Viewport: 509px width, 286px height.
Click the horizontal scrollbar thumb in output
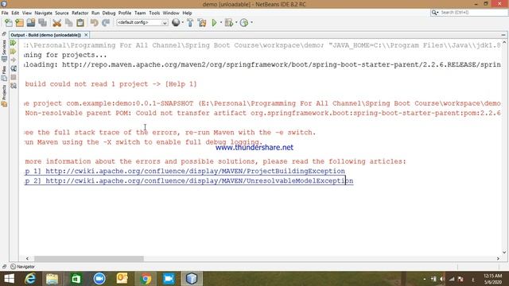click(89, 258)
